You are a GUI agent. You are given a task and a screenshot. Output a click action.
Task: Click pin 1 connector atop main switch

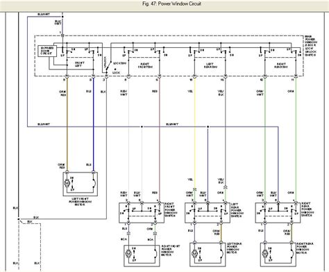coord(62,35)
